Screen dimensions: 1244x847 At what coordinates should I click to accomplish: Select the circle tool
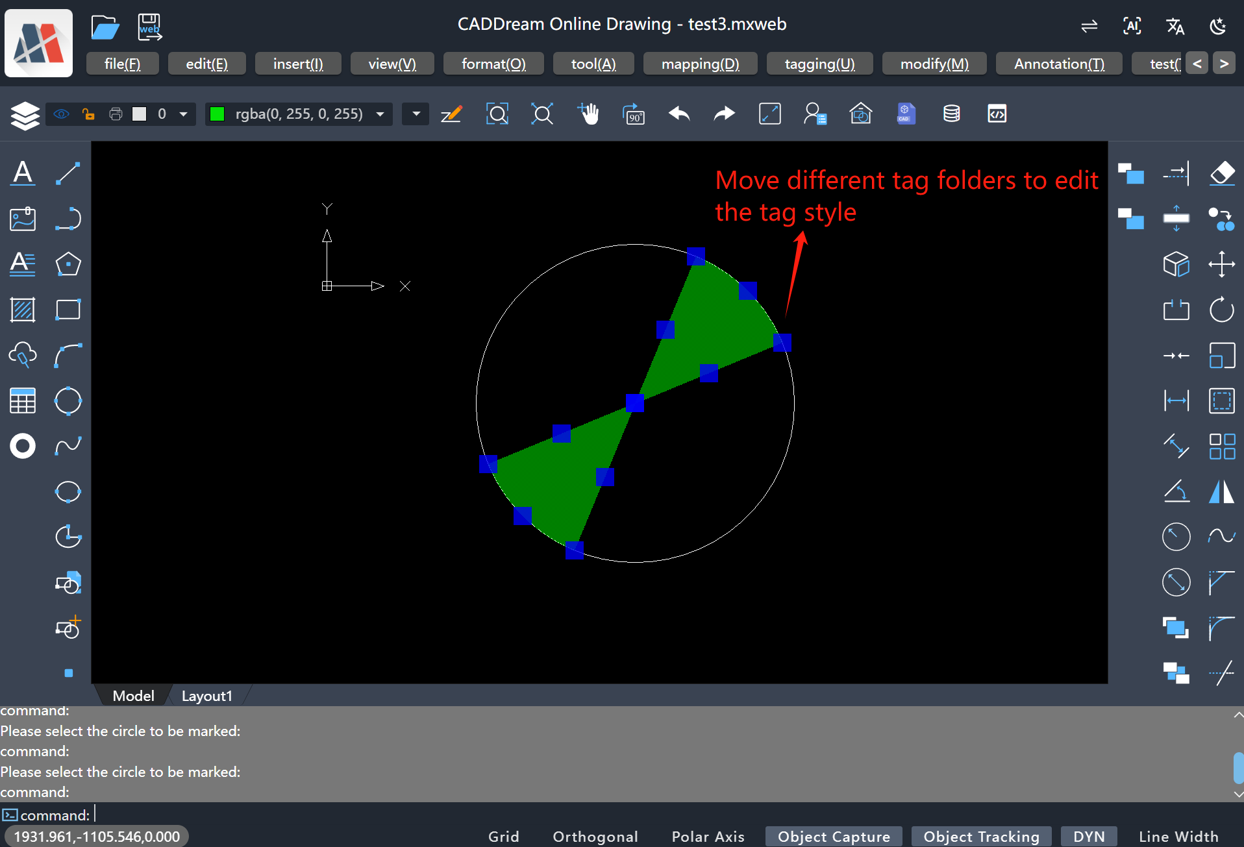coord(68,400)
